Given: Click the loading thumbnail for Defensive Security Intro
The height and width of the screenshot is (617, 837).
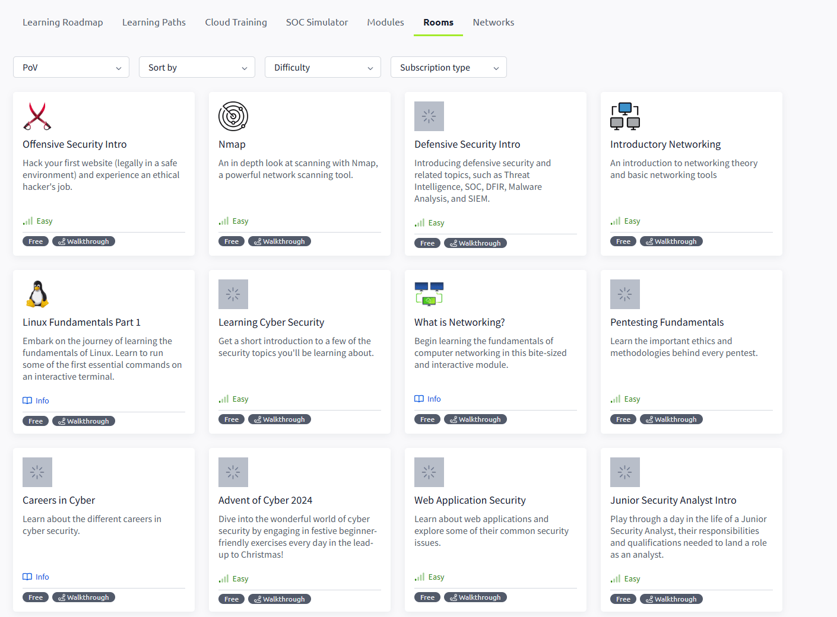Looking at the screenshot, I should click(429, 116).
